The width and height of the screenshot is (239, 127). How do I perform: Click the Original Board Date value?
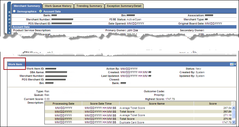pos(213,23)
